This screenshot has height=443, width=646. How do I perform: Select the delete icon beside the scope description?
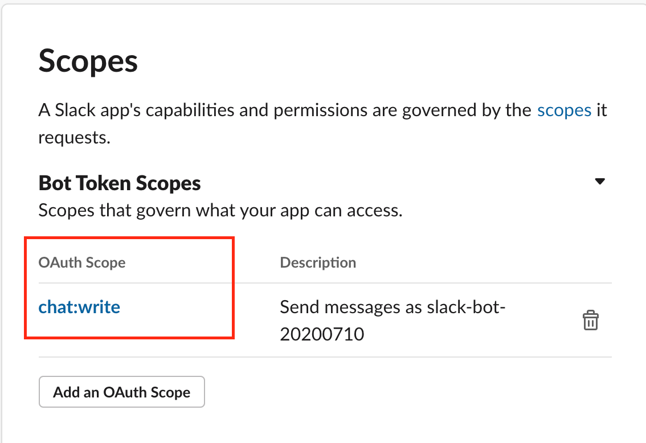tap(591, 321)
